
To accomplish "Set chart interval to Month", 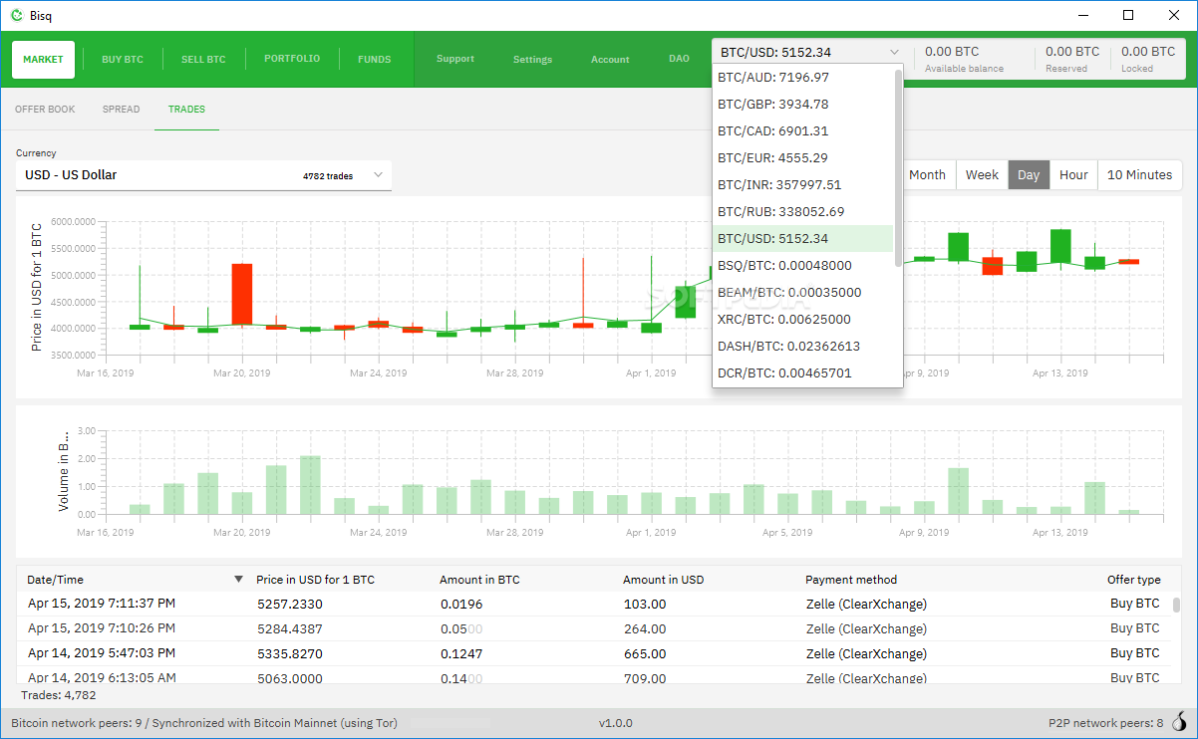I will tap(927, 174).
